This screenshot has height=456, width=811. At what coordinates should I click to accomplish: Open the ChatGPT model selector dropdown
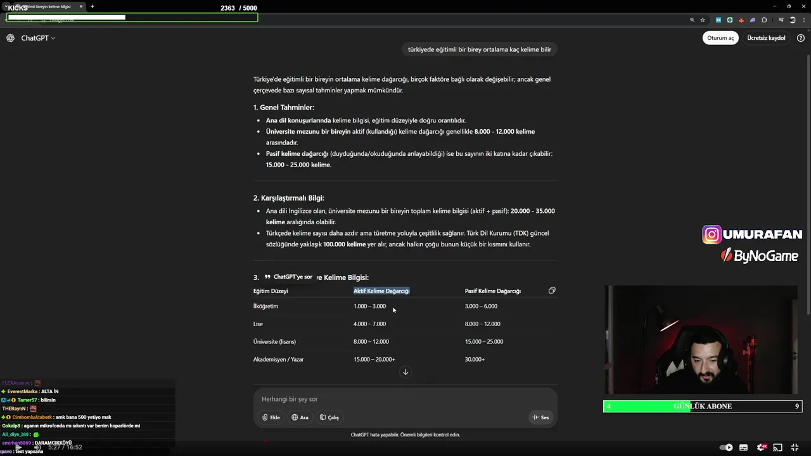38,38
